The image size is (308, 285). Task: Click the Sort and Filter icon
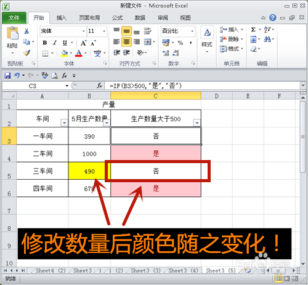[267, 30]
